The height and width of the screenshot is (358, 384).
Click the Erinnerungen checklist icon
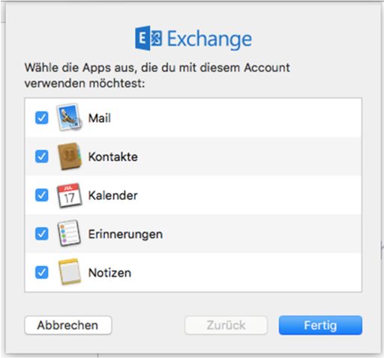tap(69, 233)
